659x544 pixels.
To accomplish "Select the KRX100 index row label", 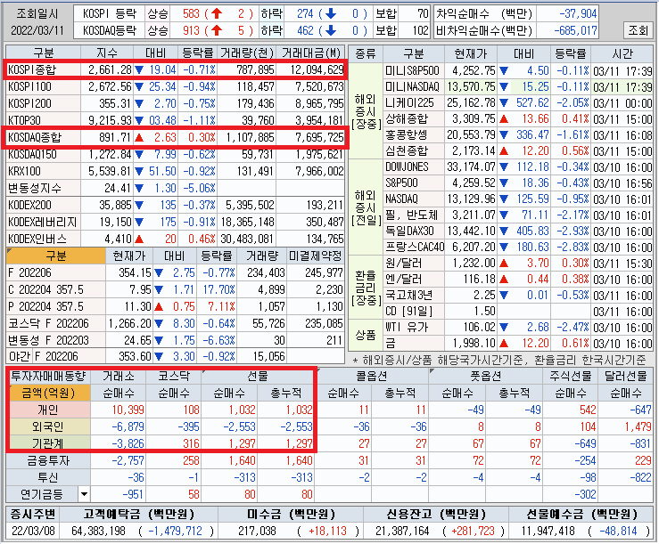I will [x=24, y=171].
